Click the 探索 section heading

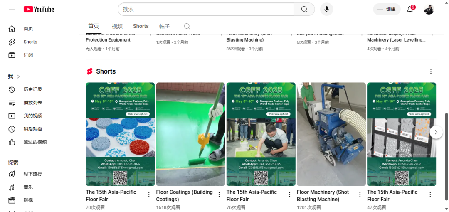pos(13,163)
